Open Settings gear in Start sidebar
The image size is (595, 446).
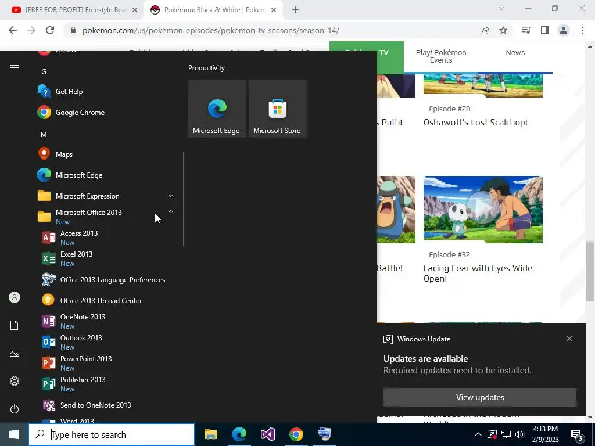15,381
